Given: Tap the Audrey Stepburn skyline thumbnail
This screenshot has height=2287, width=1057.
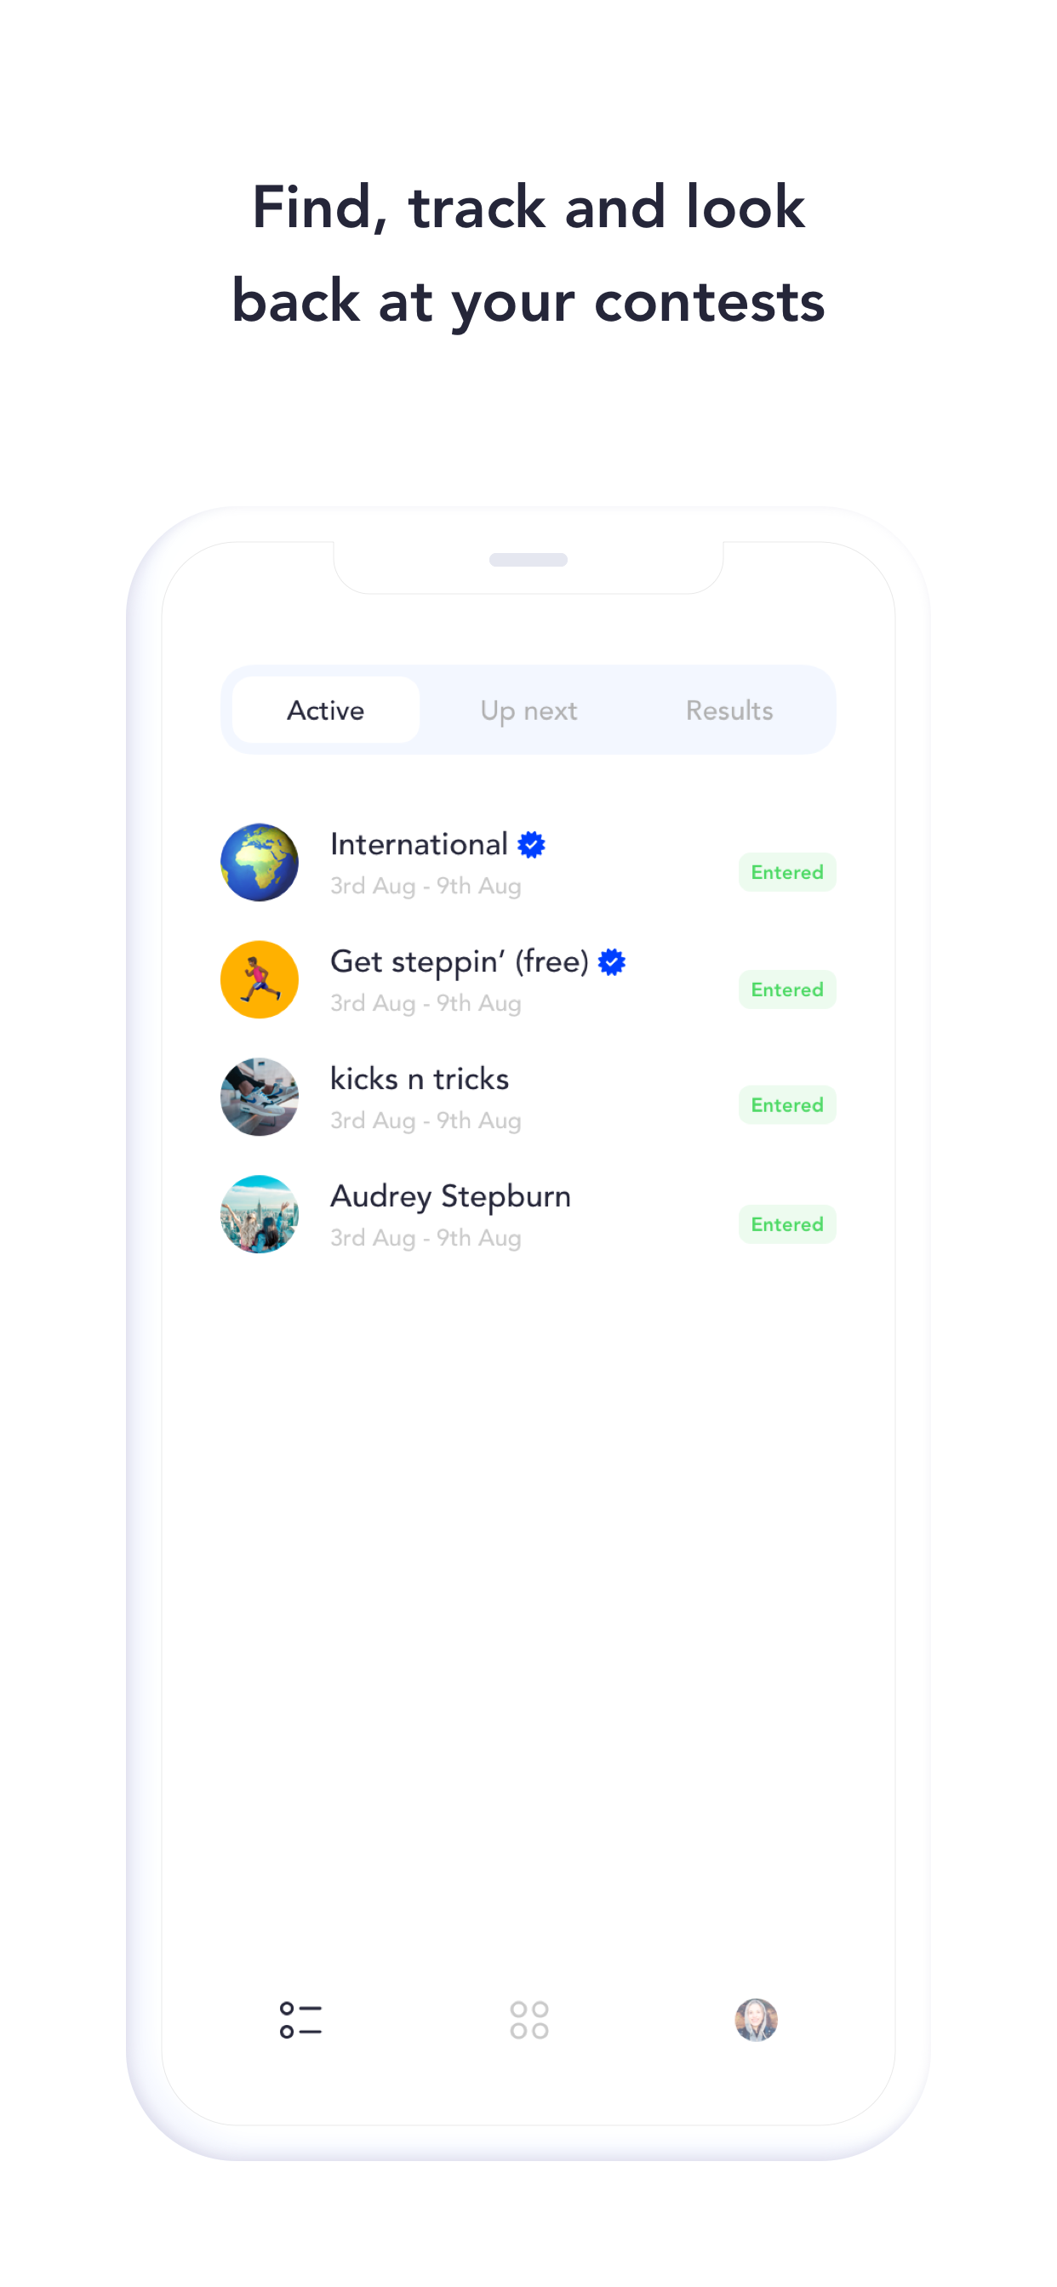Looking at the screenshot, I should [x=260, y=1213].
